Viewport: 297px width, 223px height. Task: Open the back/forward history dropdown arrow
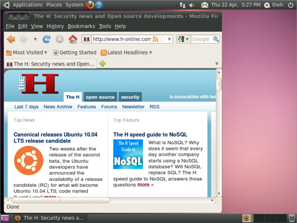tap(35, 39)
